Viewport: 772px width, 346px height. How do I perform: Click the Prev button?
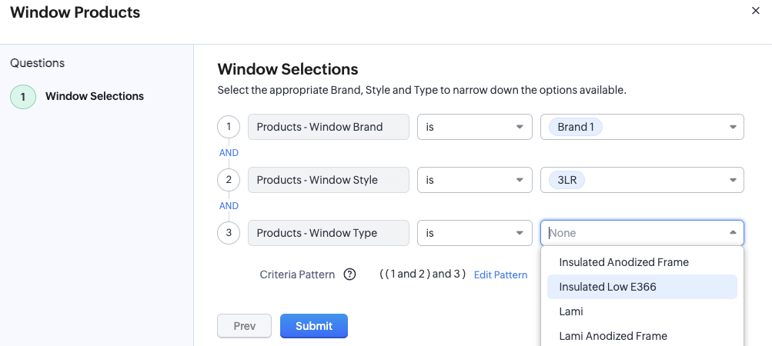[x=244, y=326]
